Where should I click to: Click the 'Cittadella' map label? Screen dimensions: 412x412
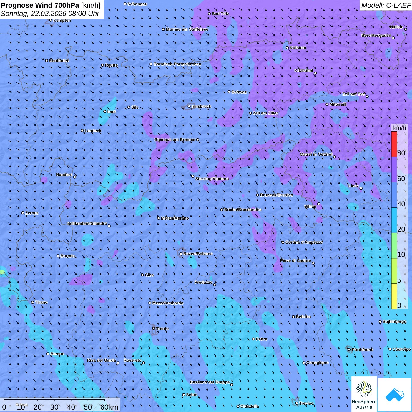pos(250,406)
